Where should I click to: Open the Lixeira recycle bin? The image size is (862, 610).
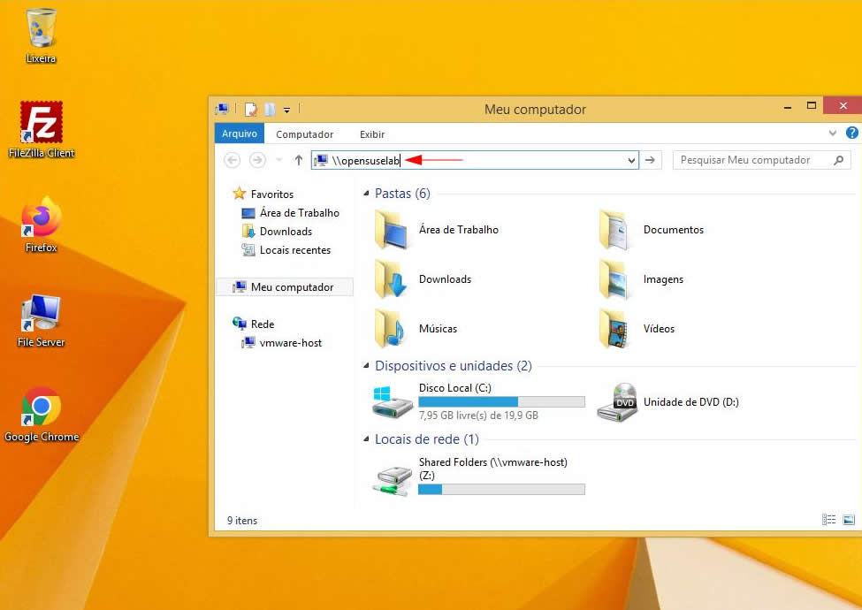click(x=41, y=29)
